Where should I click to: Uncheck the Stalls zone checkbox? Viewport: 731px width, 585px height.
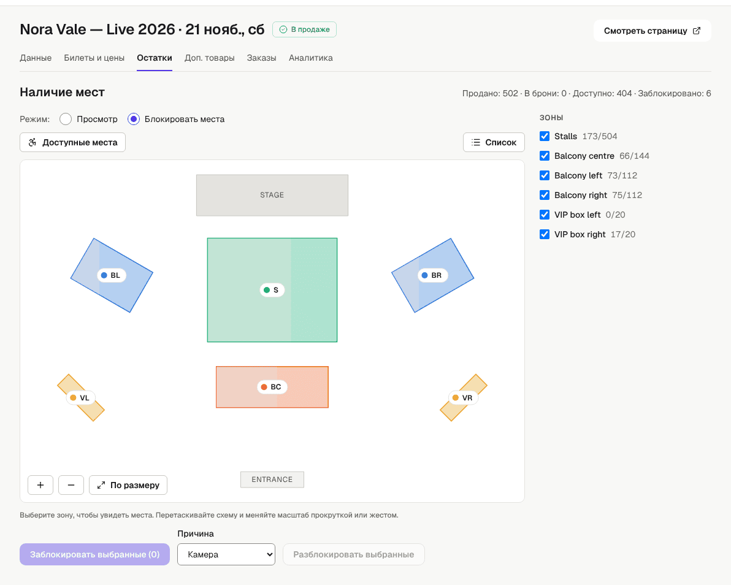[545, 136]
